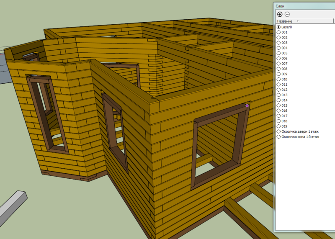The image size is (335, 239).
Task: Click the purple endpoint on the window frame
Action: [x=247, y=106]
